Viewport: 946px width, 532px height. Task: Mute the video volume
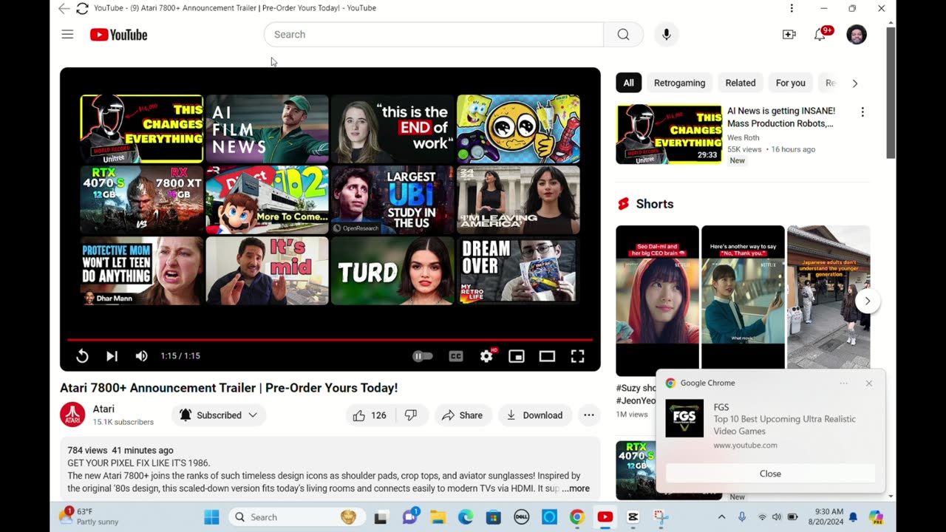pos(142,356)
